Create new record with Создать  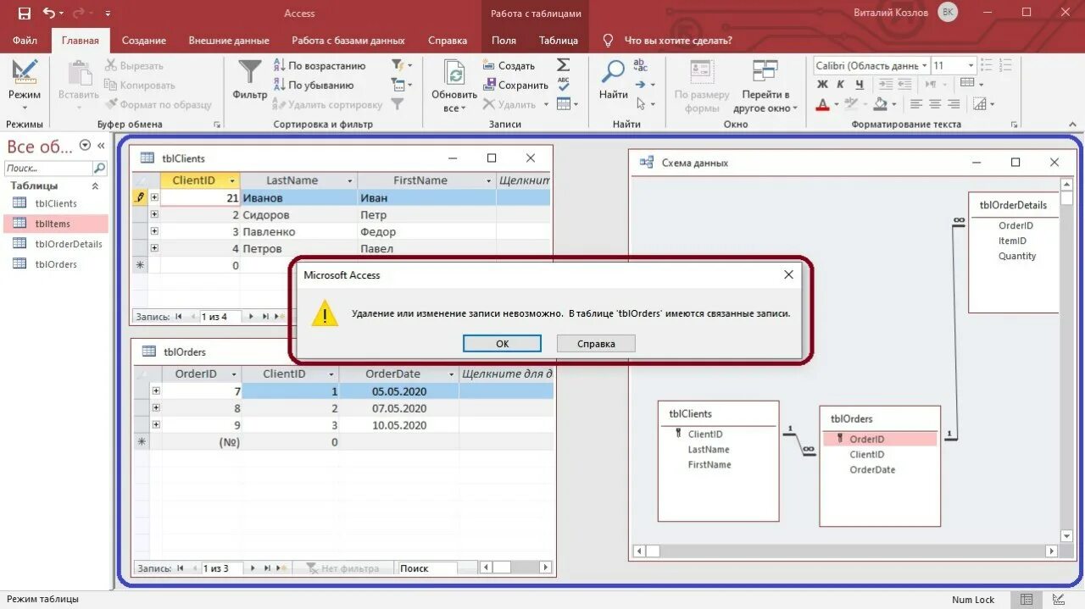pos(509,65)
